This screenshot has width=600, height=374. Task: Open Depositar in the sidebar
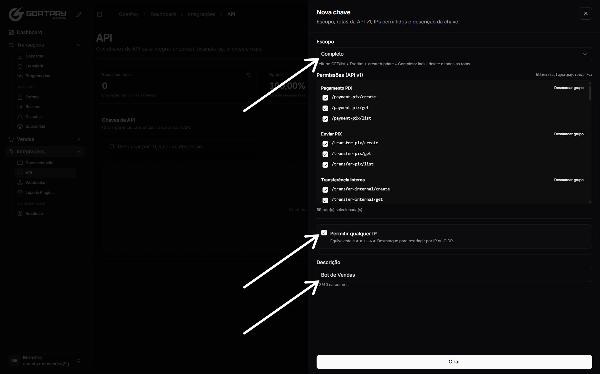(45, 56)
